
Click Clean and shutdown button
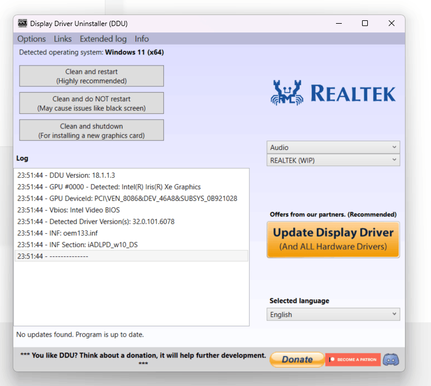[92, 130]
